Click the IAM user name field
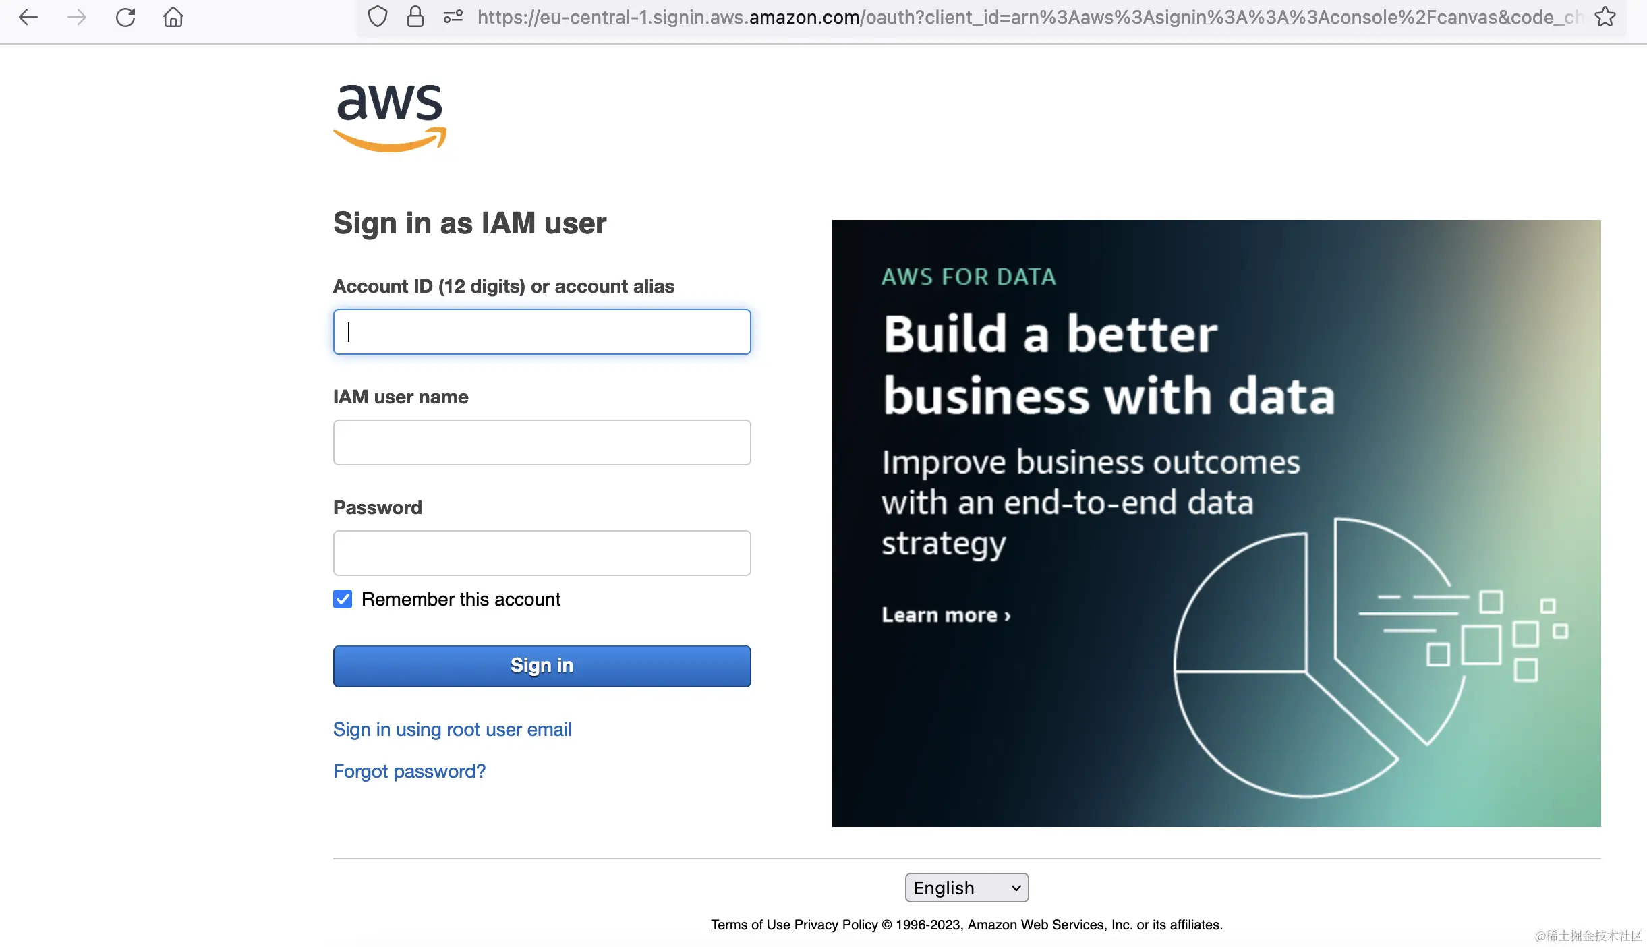The height and width of the screenshot is (947, 1647). (542, 442)
